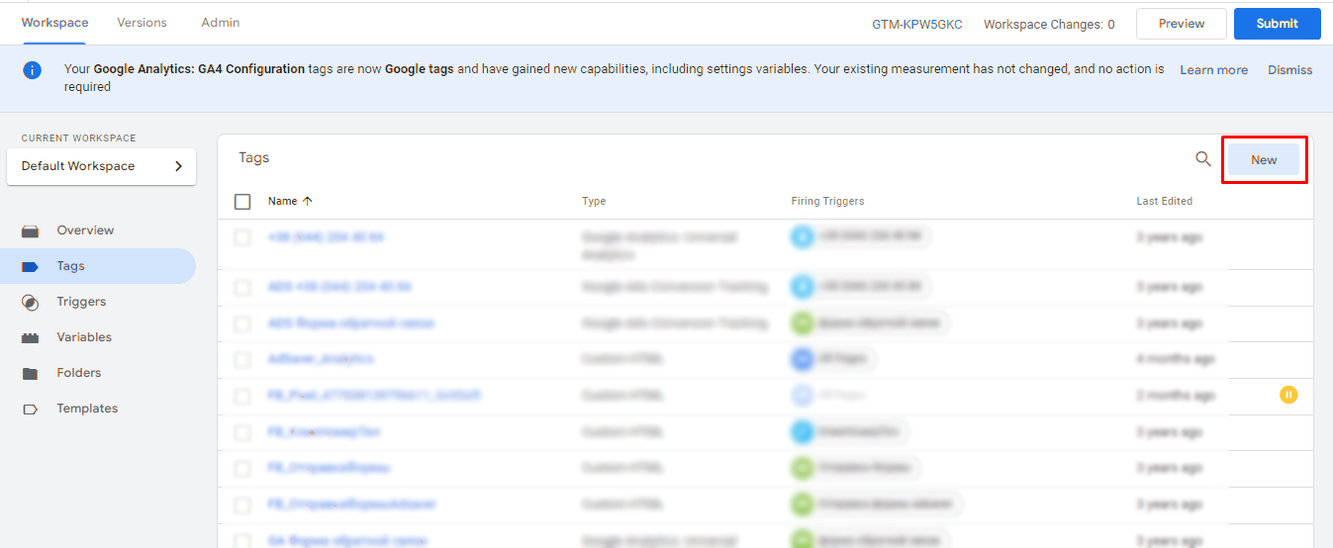The height and width of the screenshot is (548, 1333).
Task: Tick checkbox for the FB_ОтправкаФормы tag
Action: (x=242, y=468)
